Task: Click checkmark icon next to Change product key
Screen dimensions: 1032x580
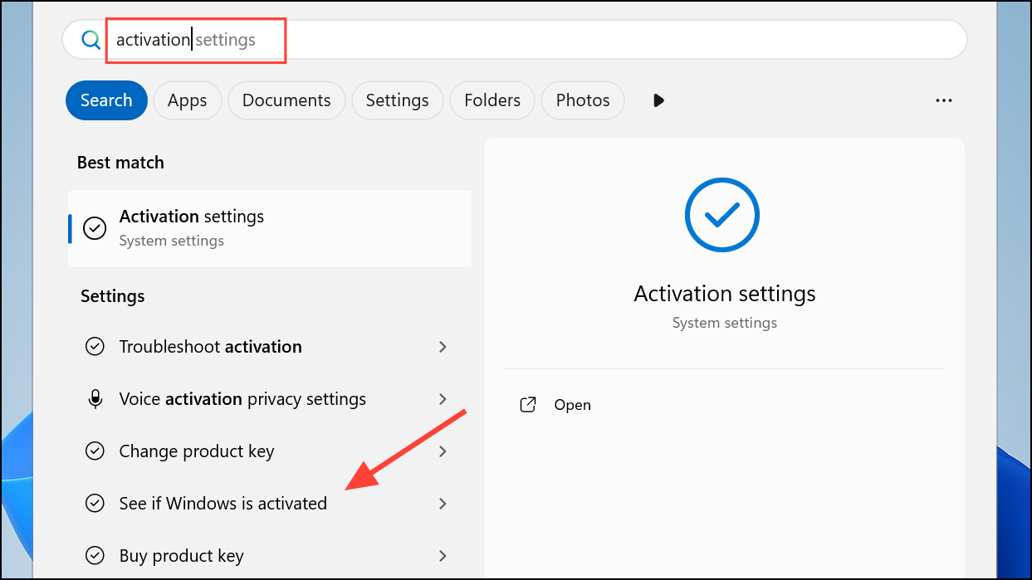Action: pyautogui.click(x=95, y=451)
